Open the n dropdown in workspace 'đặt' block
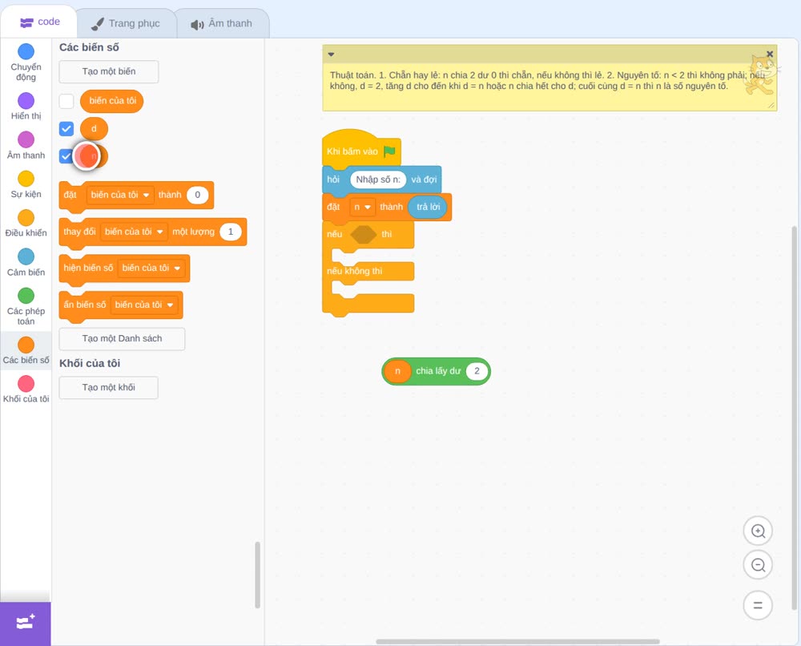 [x=362, y=207]
